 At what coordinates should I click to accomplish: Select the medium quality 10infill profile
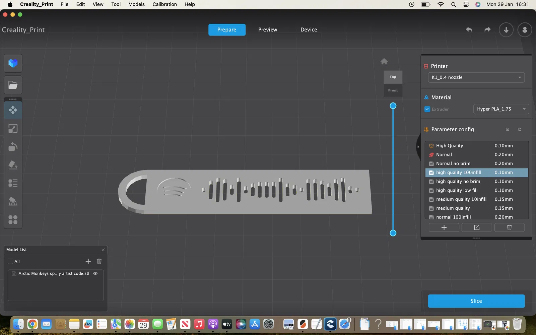tap(477, 199)
